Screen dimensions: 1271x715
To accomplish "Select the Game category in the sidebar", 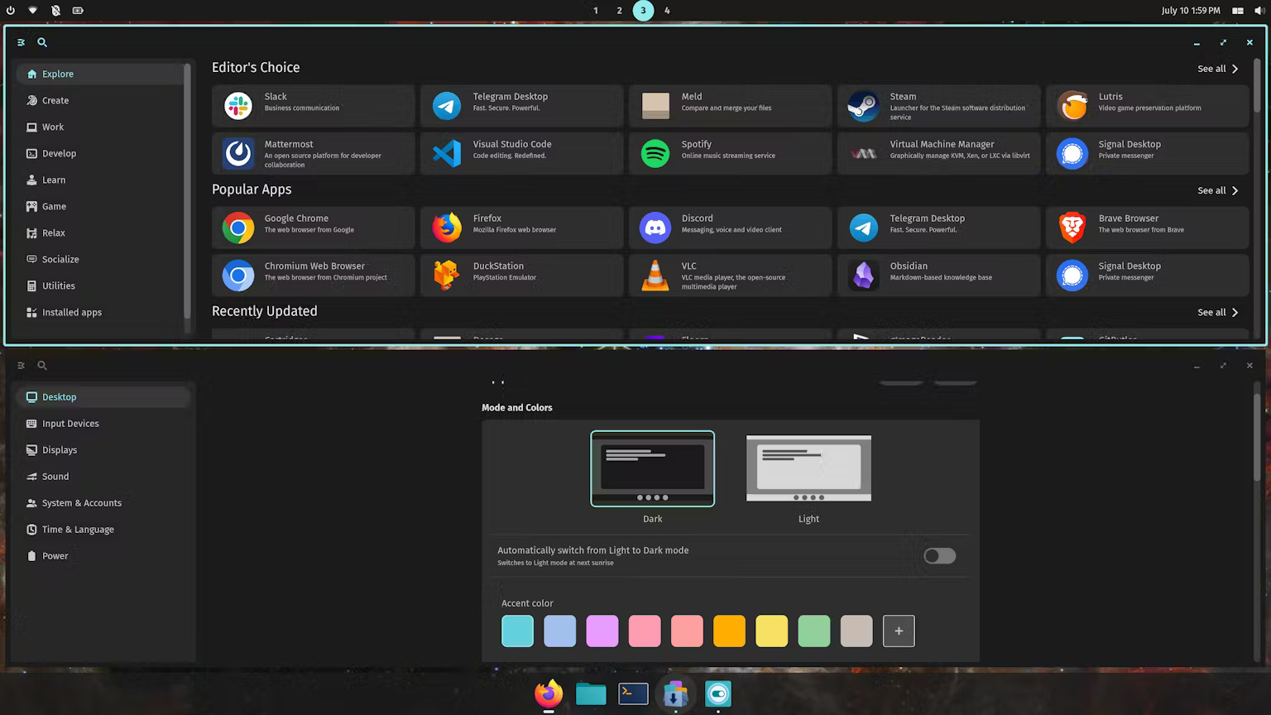I will pyautogui.click(x=53, y=206).
